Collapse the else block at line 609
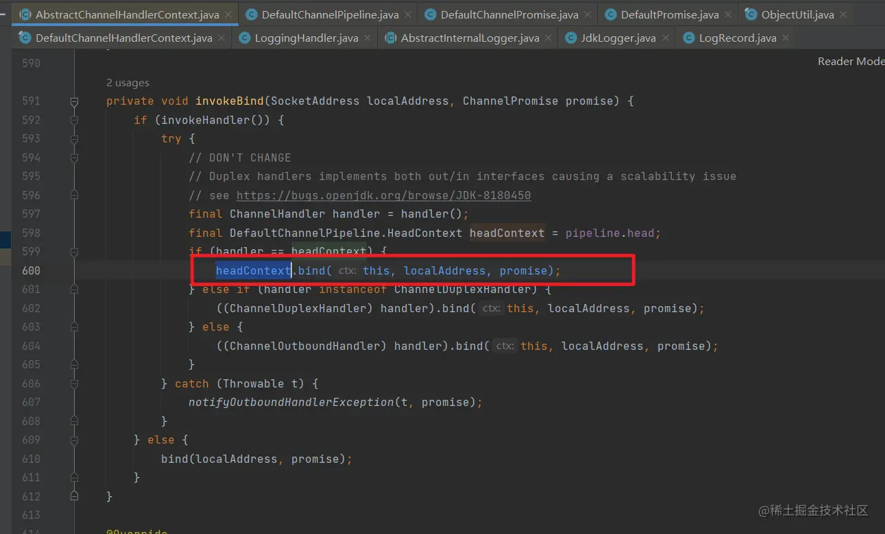 click(x=74, y=440)
